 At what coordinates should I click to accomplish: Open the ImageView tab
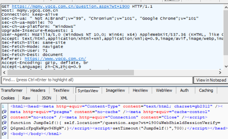tap(115, 90)
